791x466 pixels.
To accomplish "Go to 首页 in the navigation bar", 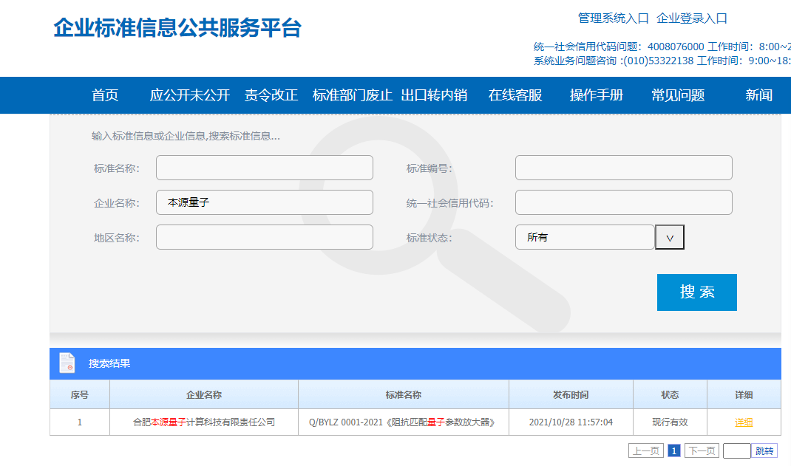I will coord(105,95).
